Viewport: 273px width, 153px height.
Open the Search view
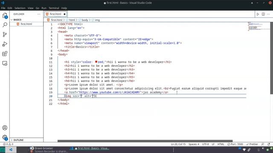click(x=5, y=25)
